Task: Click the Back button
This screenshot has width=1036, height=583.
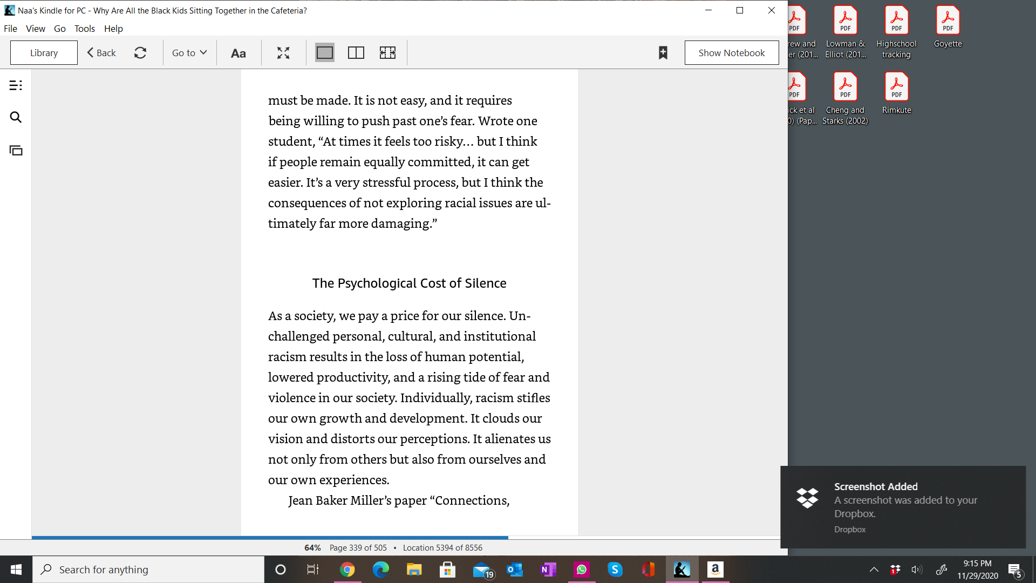Action: click(101, 53)
